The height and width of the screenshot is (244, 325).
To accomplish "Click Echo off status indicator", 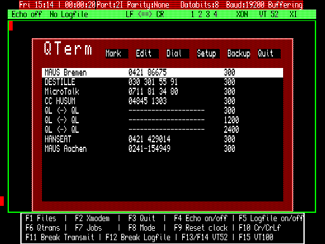I will (27, 15).
